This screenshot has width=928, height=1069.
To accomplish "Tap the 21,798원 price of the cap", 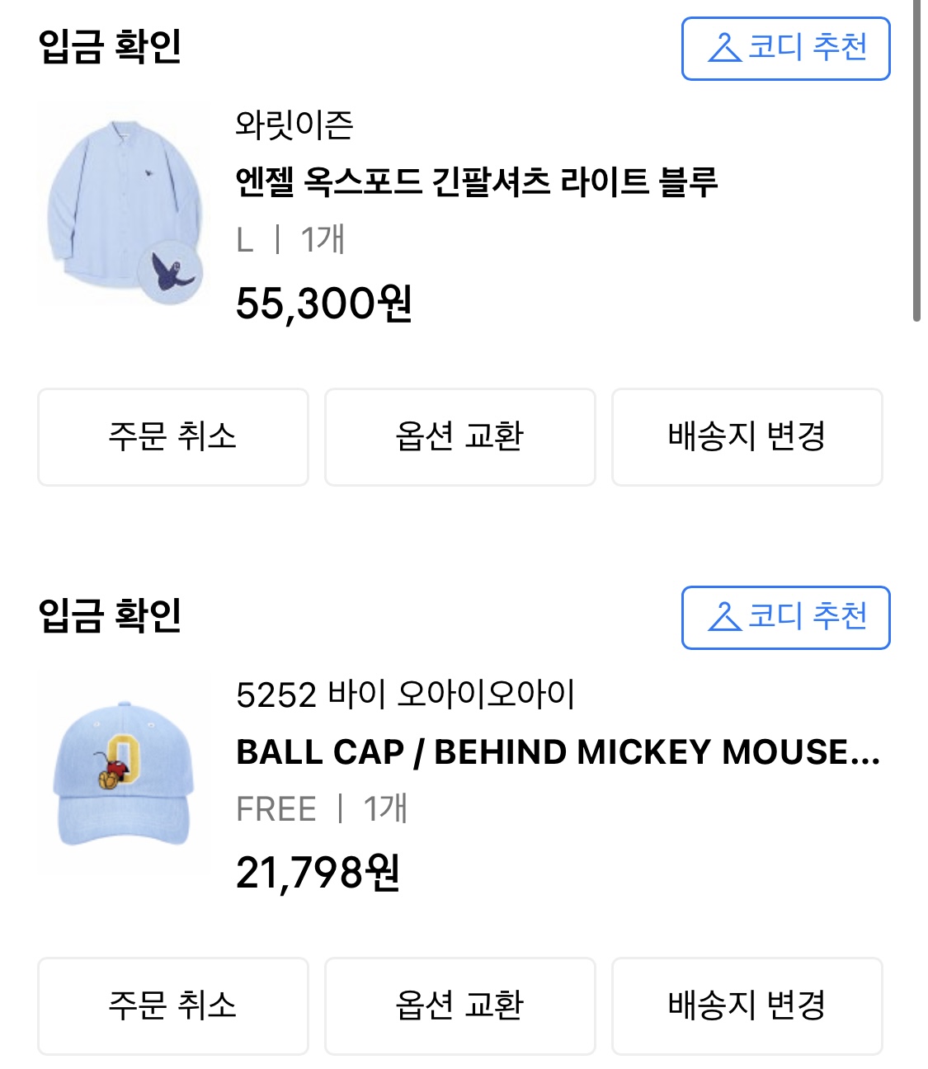I will click(x=318, y=872).
